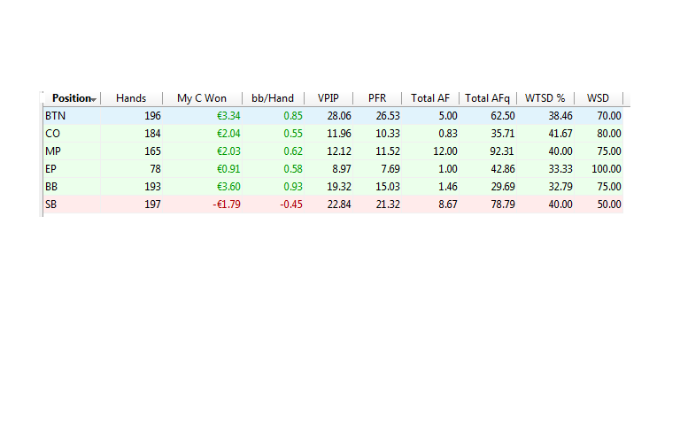Click the 10.33 PFR value
680x425 pixels.
[x=388, y=134]
